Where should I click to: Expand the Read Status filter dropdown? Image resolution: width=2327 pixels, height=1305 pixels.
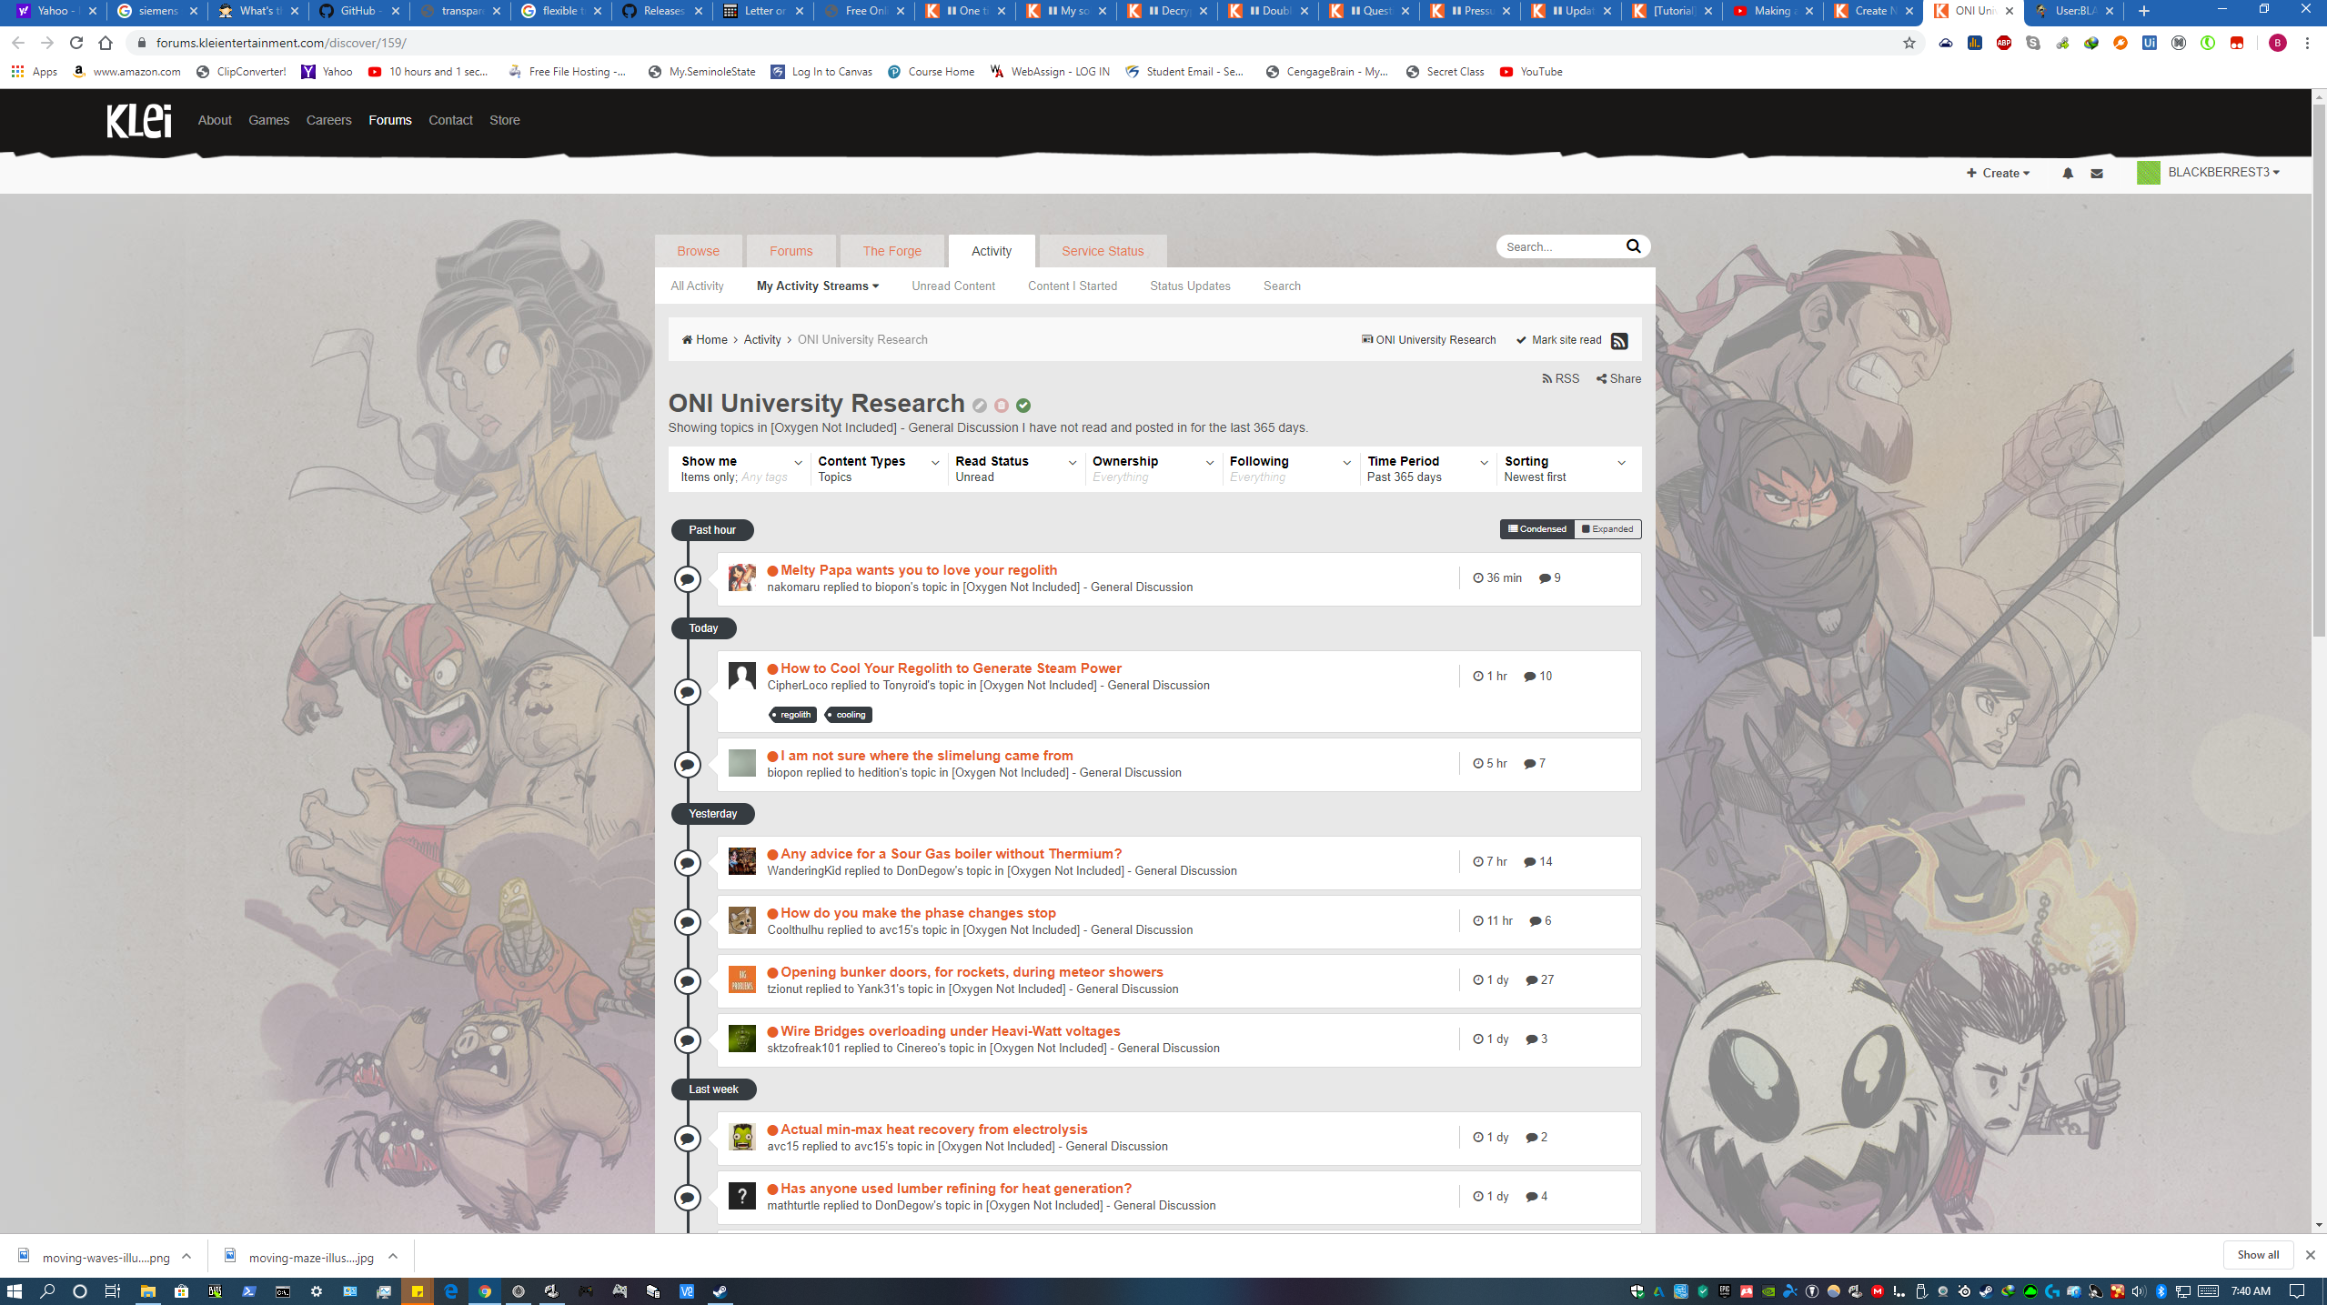1015,468
